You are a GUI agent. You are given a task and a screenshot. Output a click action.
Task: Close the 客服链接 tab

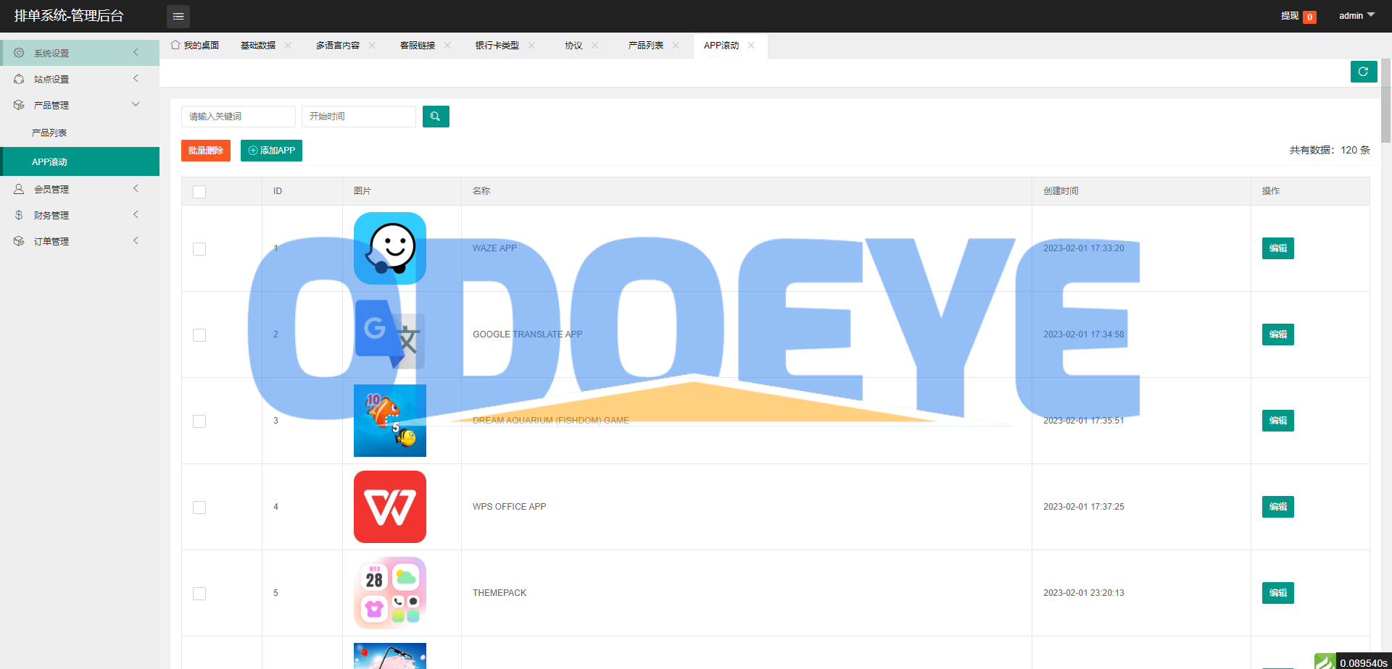[x=447, y=45]
